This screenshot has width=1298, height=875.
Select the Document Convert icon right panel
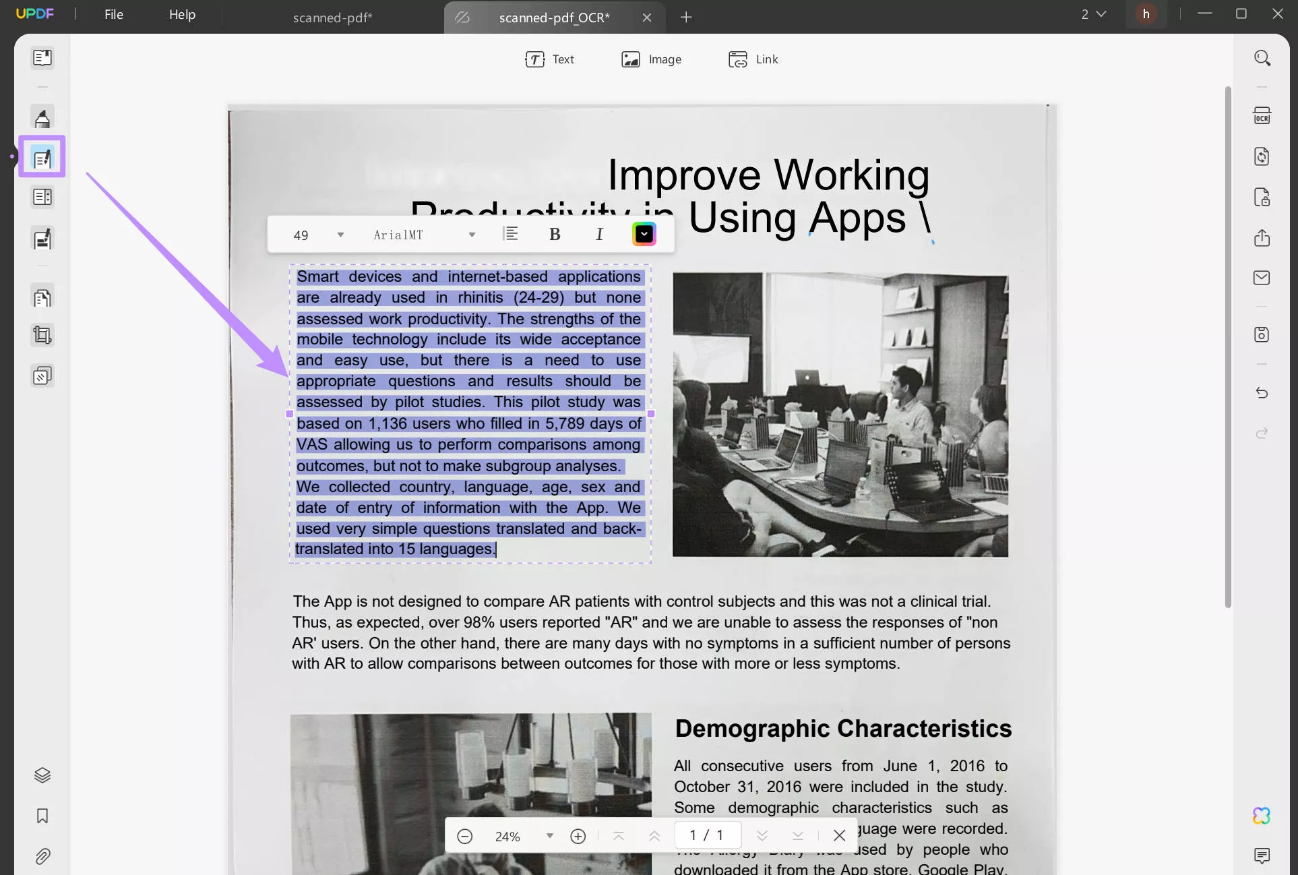[x=1262, y=155]
